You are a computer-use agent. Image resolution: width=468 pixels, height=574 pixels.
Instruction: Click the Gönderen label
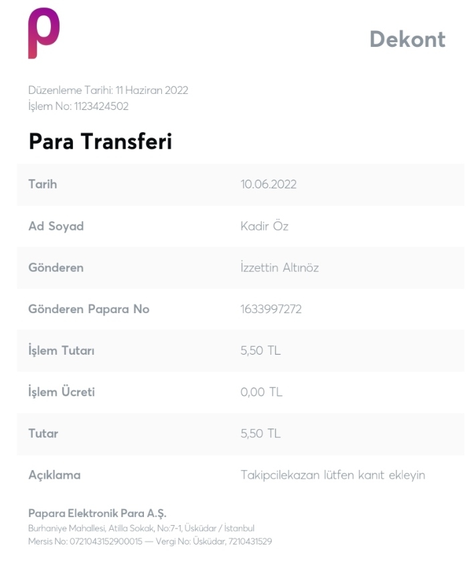56,268
